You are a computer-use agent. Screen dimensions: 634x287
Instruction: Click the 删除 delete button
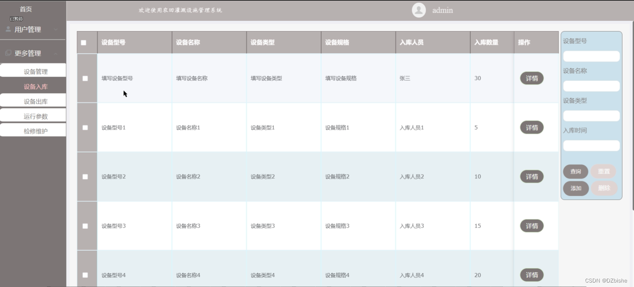click(x=604, y=189)
